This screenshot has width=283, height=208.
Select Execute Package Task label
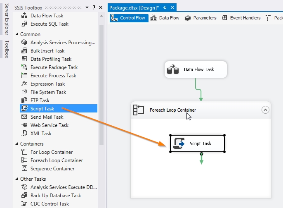coord(54,67)
